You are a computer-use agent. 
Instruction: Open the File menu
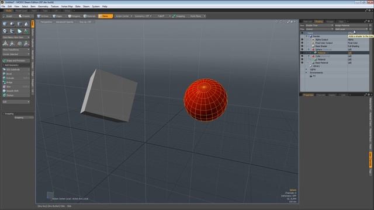click(x=4, y=6)
